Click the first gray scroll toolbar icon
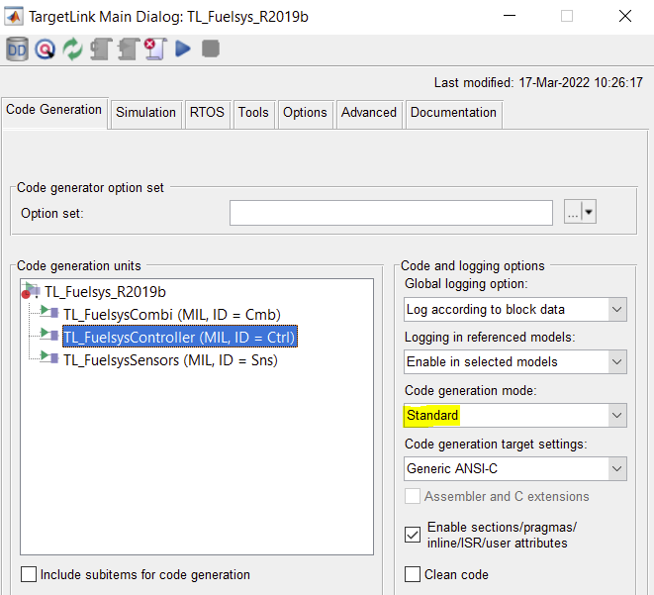This screenshot has height=595, width=654. click(x=101, y=50)
